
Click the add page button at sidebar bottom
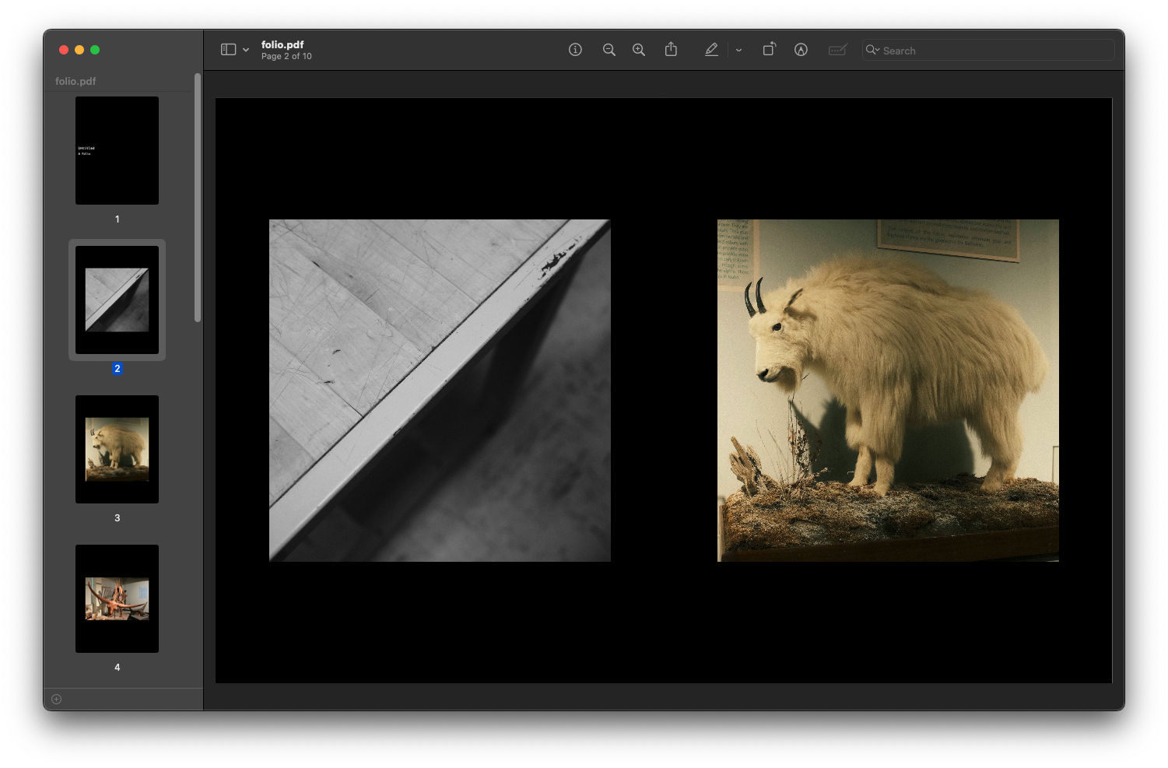[x=56, y=699]
